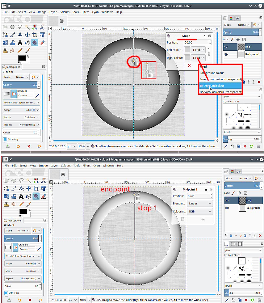264x303 pixels.
Task: Click new stop icon in Midpoint 1 popup
Action: [x=183, y=219]
